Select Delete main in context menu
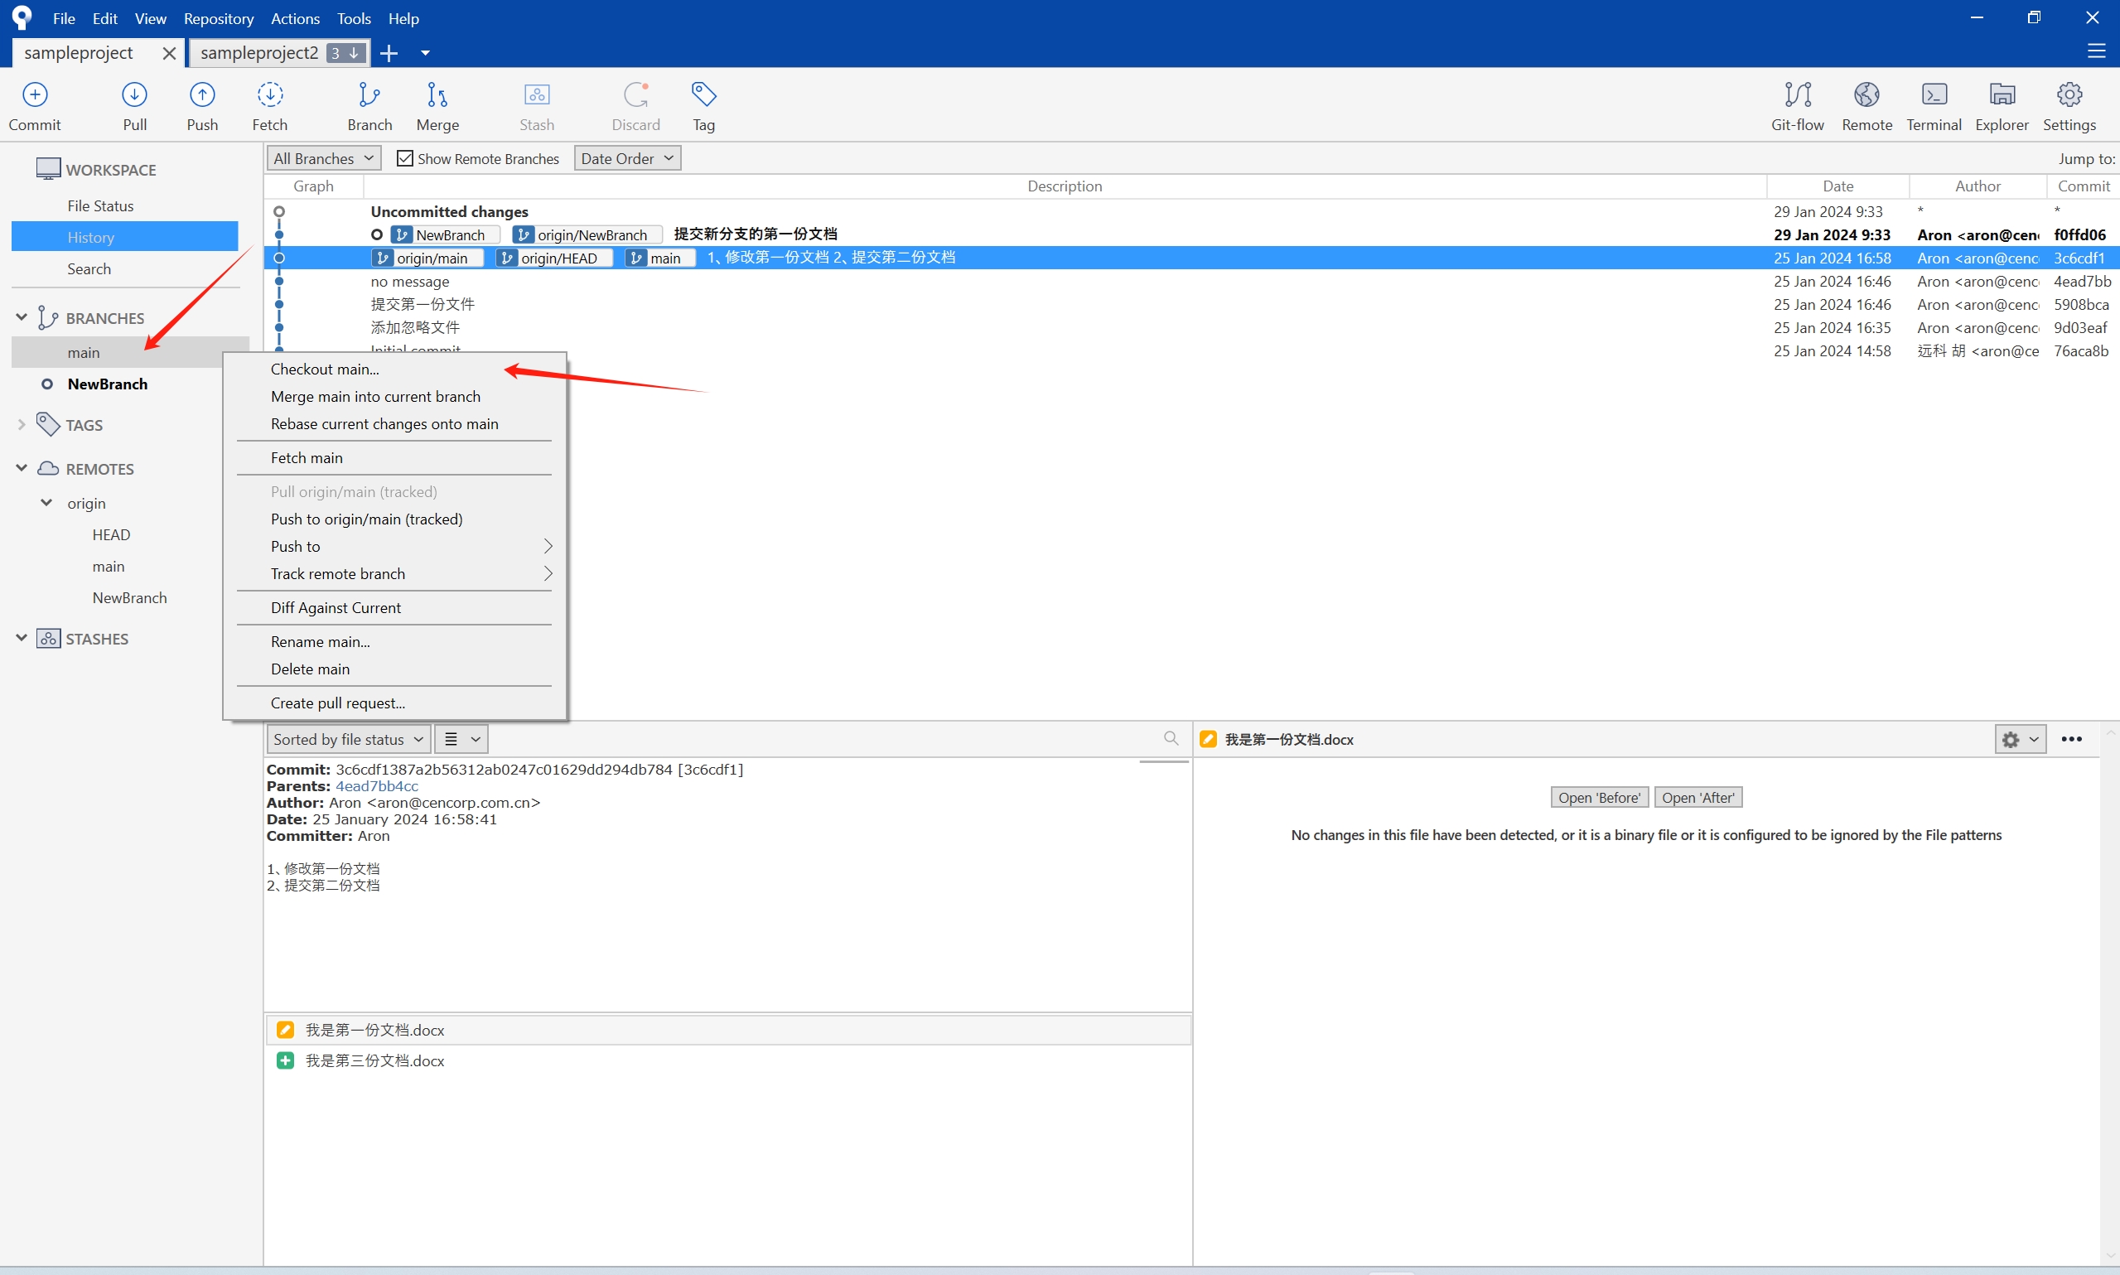The width and height of the screenshot is (2120, 1275). click(x=310, y=669)
